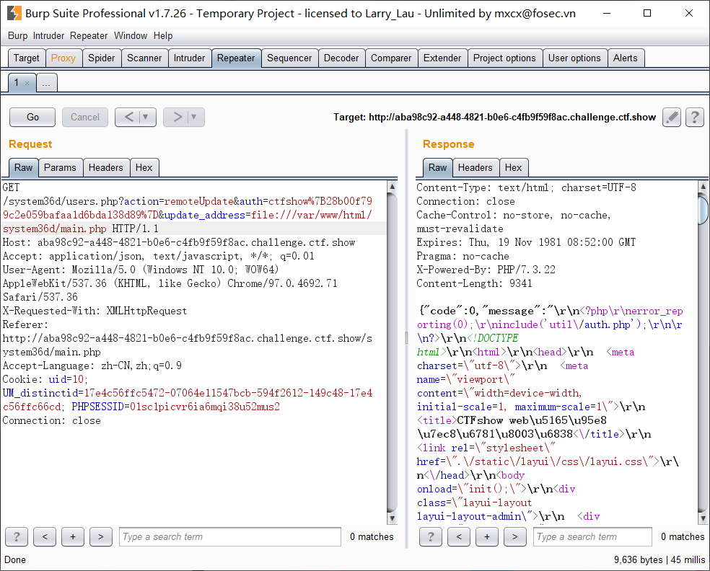The width and height of the screenshot is (710, 571).
Task: Click the response search help icon
Action: pyautogui.click(x=431, y=536)
